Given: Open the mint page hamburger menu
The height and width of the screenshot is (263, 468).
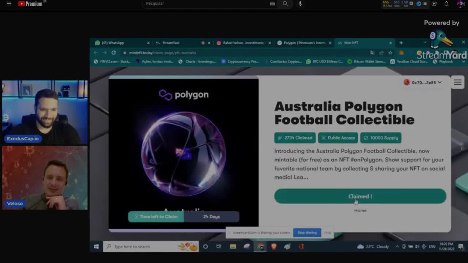Looking at the screenshot, I should (457, 83).
